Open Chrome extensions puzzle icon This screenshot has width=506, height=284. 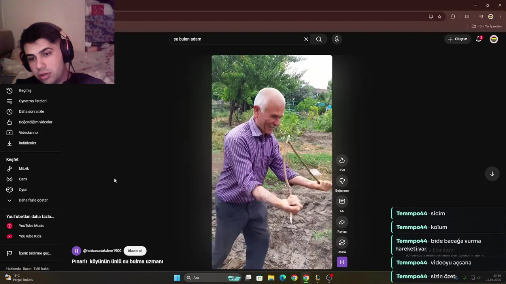453,17
